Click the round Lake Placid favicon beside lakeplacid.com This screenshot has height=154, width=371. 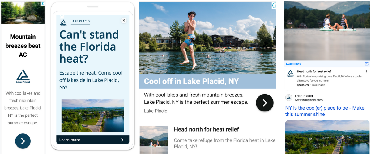(x=289, y=98)
